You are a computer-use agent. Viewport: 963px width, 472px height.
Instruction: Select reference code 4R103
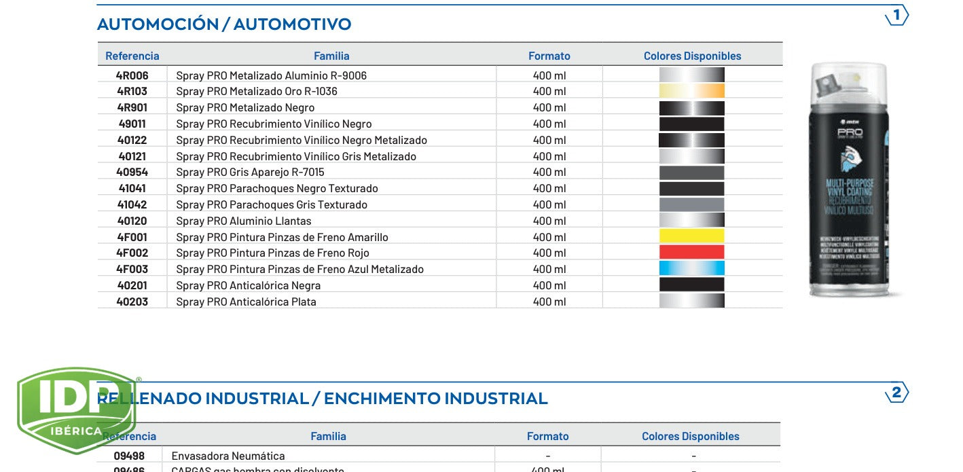coord(132,91)
